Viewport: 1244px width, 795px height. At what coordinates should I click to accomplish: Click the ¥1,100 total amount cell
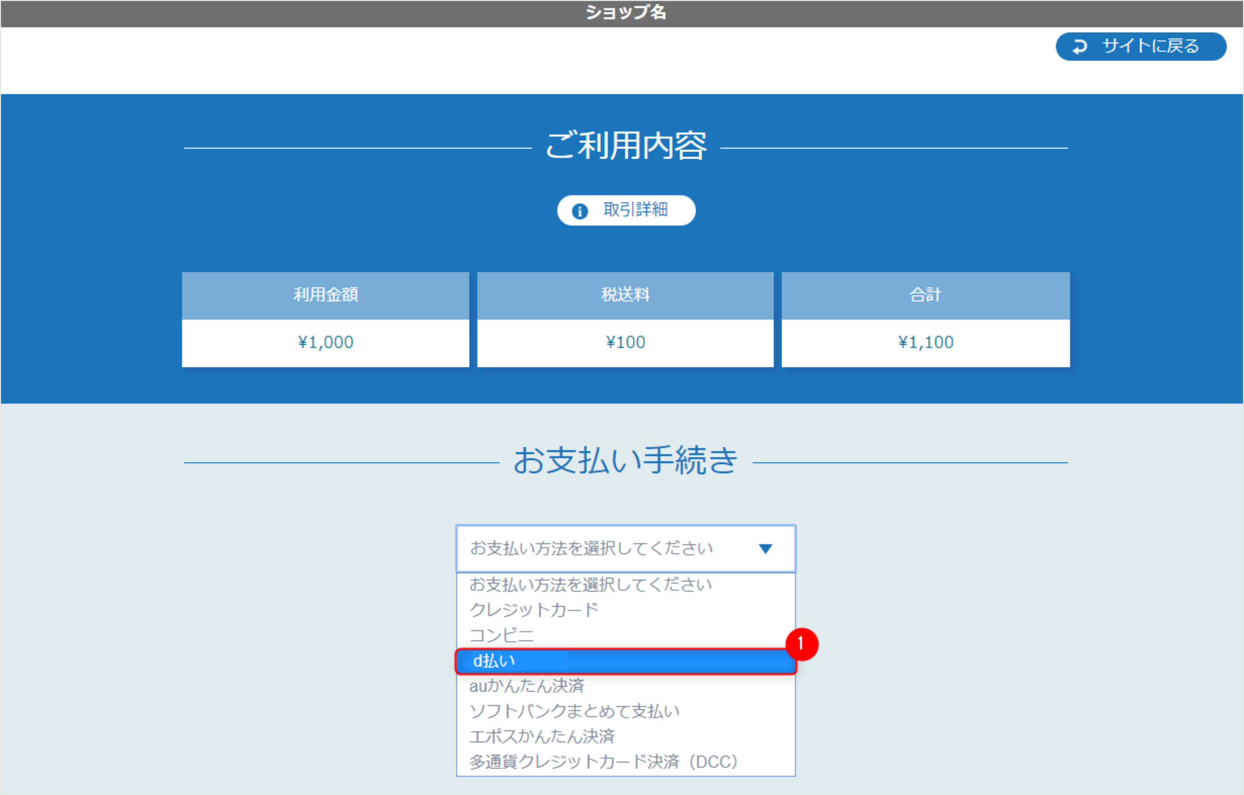pos(925,342)
